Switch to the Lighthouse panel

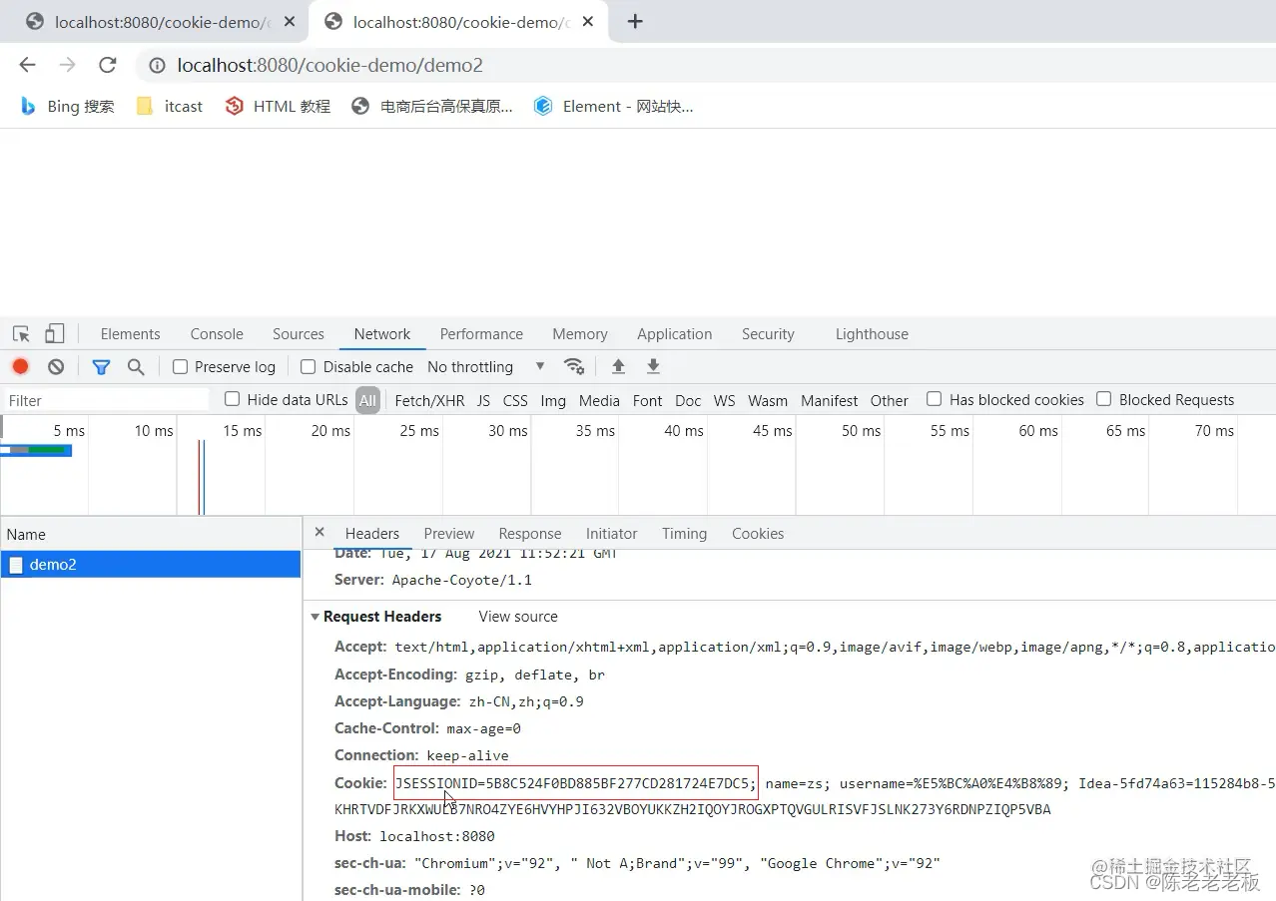coord(872,334)
